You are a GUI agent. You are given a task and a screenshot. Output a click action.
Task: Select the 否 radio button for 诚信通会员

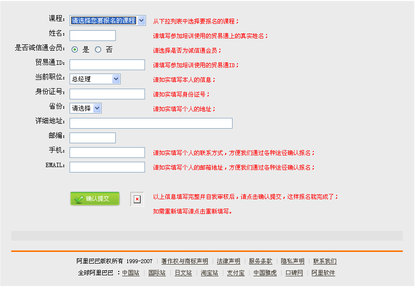(98, 50)
